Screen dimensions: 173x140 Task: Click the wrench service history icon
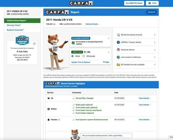118,35
